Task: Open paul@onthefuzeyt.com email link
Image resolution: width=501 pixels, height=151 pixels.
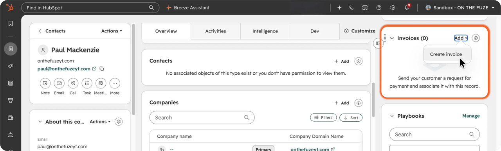Action: click(x=64, y=68)
